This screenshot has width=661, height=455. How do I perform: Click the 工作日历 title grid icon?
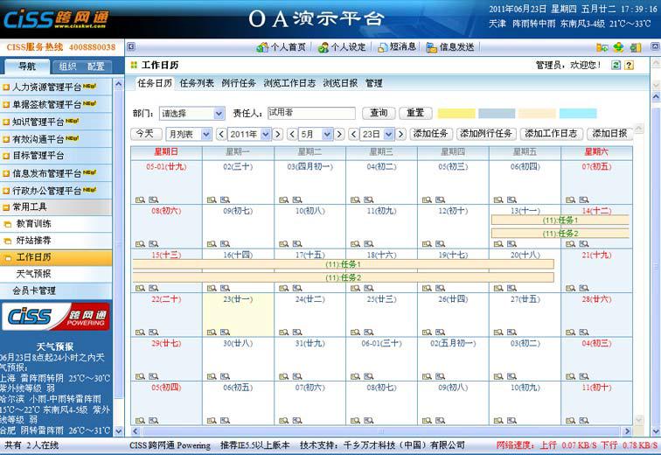(x=134, y=65)
